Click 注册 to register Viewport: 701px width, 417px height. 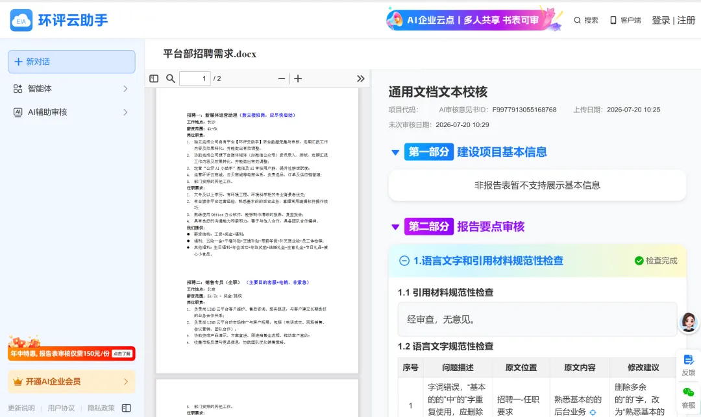(x=686, y=21)
